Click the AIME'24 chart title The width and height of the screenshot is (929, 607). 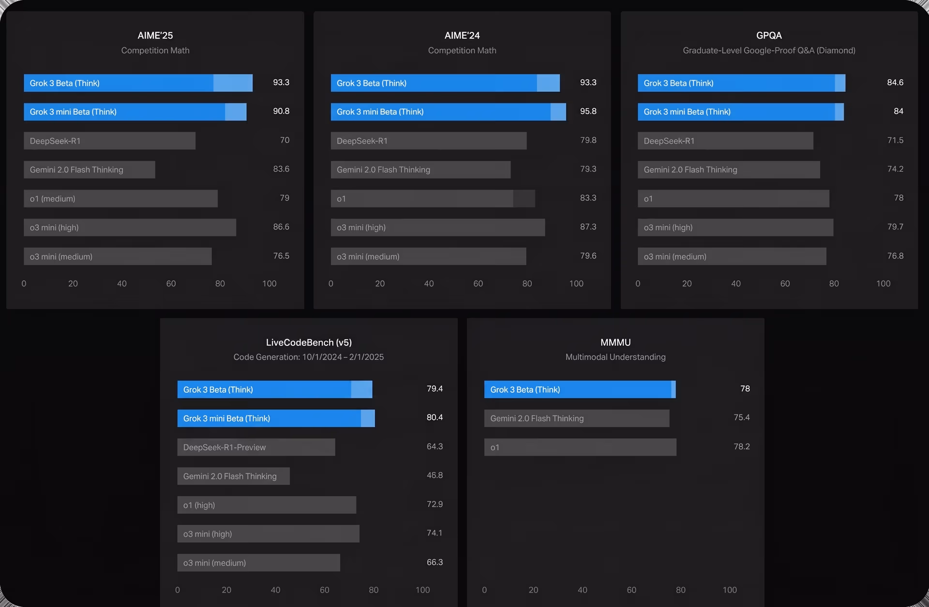[462, 35]
